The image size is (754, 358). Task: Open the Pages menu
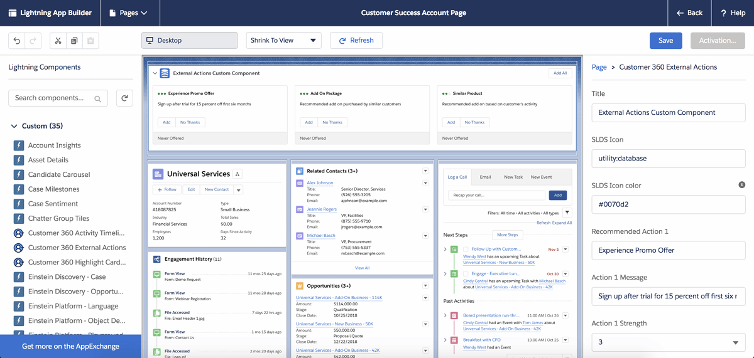(128, 13)
